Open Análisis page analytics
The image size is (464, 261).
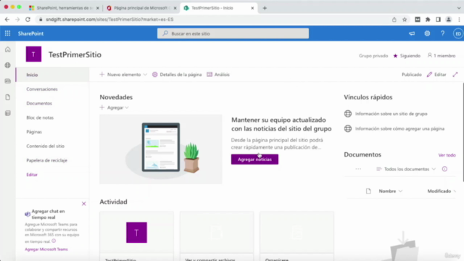218,75
